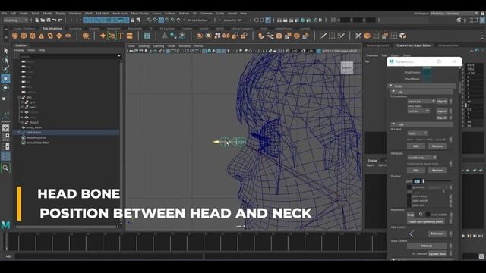The height and width of the screenshot is (273, 486).
Task: Click the curved arrow icon beside Snap
Action: point(421,214)
